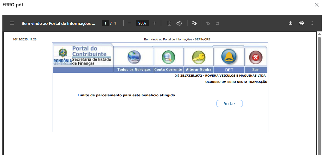
Task: Click the zoom out minus button
Action: [x=130, y=23]
